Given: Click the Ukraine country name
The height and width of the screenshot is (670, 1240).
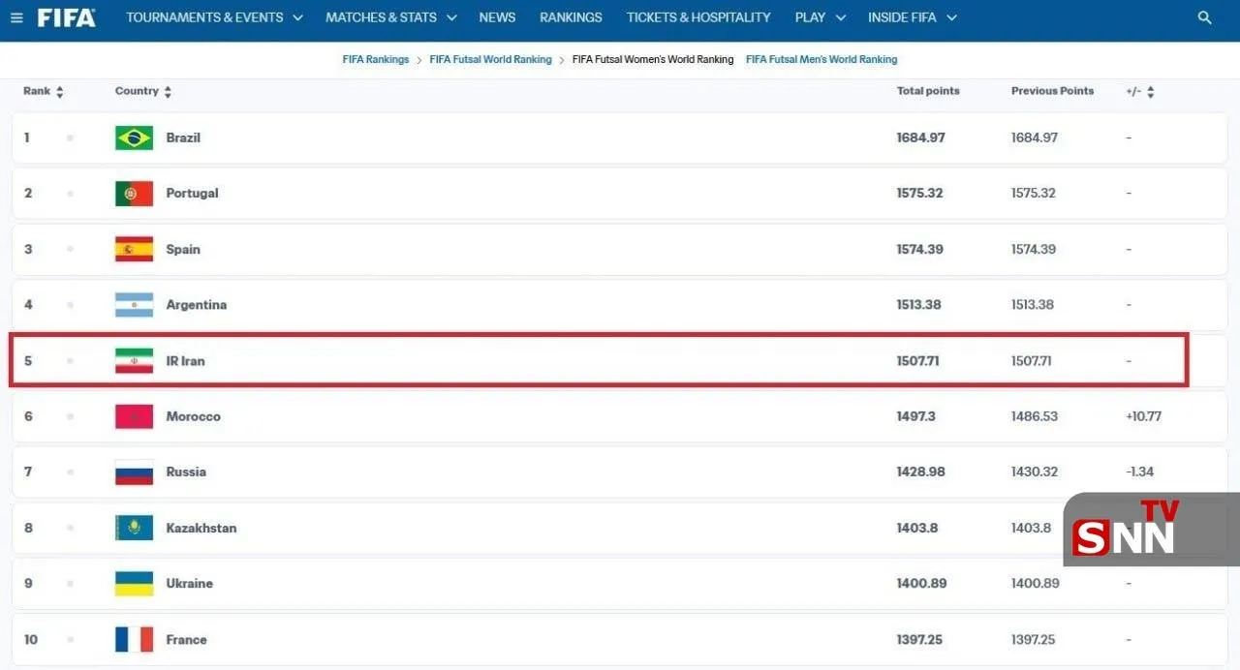Looking at the screenshot, I should pos(189,584).
